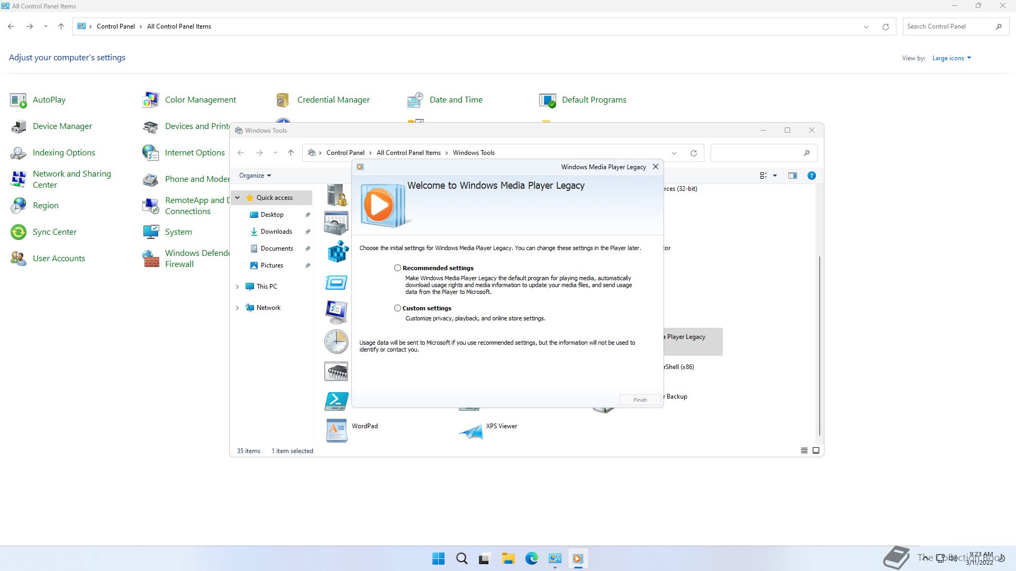
Task: Open Control Panel from taskbar
Action: coord(555,559)
